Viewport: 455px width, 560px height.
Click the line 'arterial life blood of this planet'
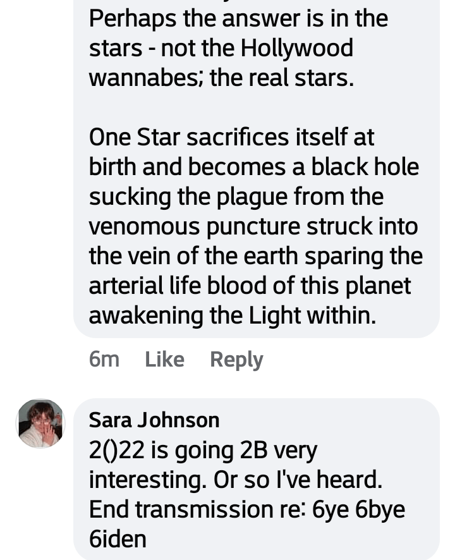(250, 286)
